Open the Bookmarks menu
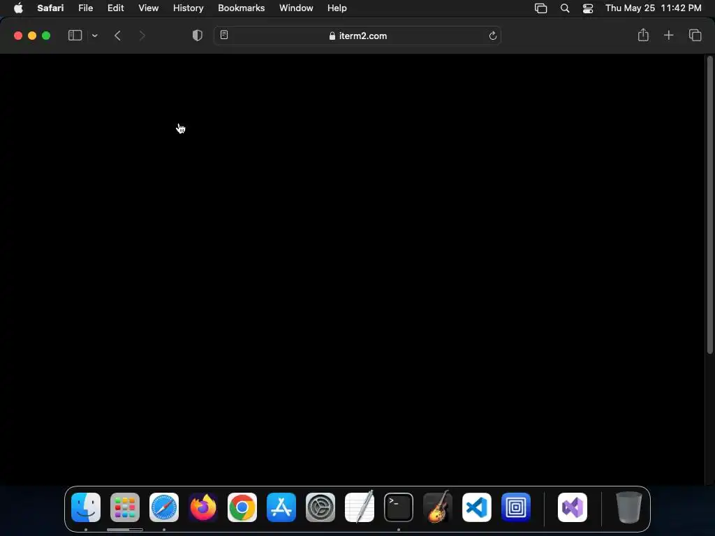 241,8
